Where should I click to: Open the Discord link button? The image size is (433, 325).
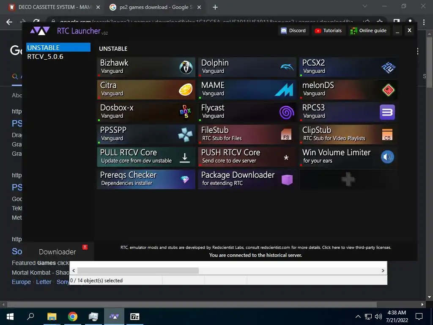click(293, 30)
